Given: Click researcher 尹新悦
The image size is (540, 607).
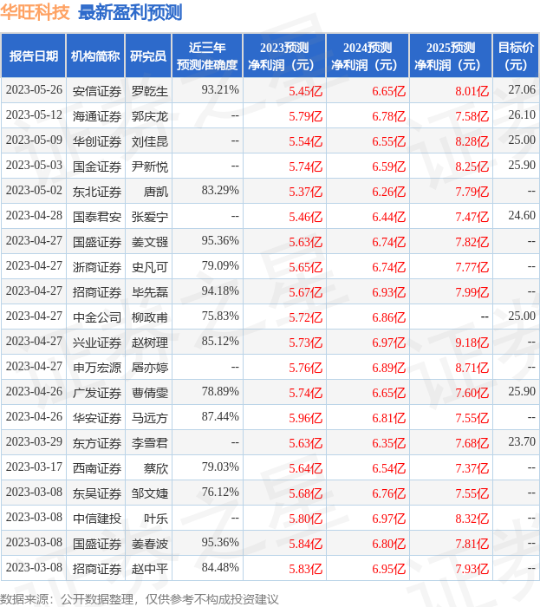Looking at the screenshot, I should (x=150, y=166).
